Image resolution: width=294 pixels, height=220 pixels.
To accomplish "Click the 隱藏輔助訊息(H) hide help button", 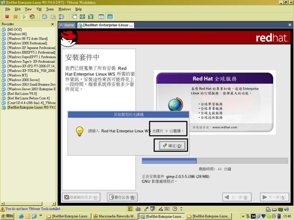I will coord(81,197).
